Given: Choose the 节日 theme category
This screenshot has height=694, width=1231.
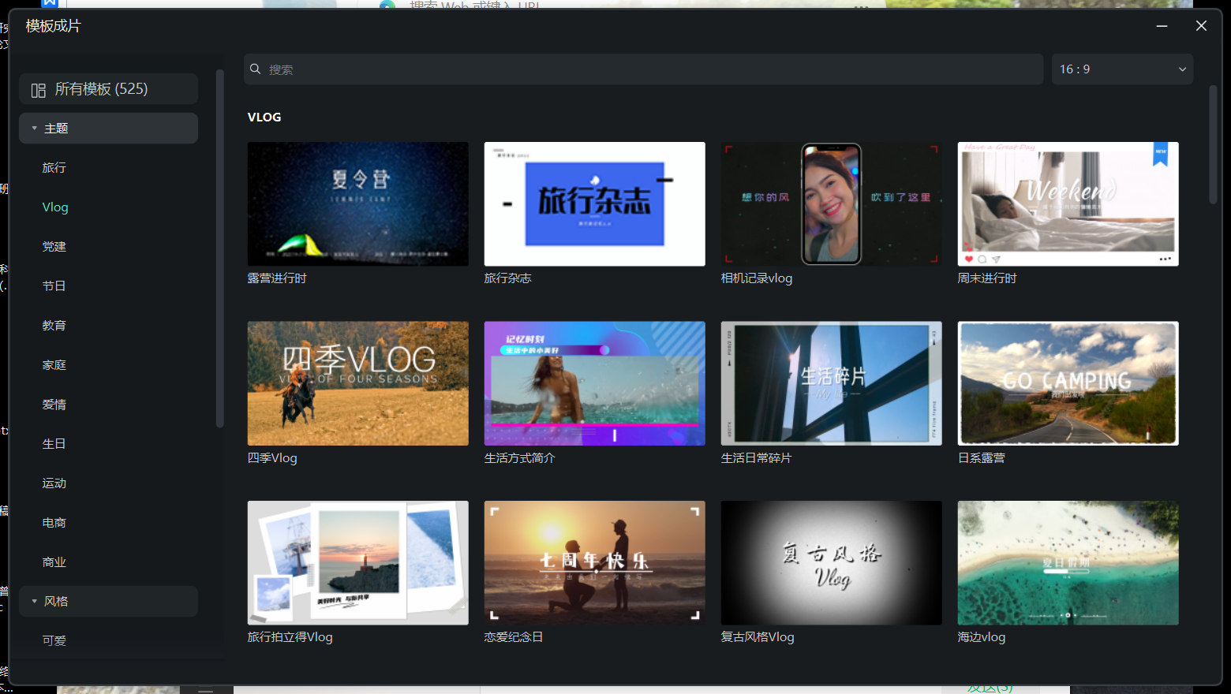Looking at the screenshot, I should [54, 285].
